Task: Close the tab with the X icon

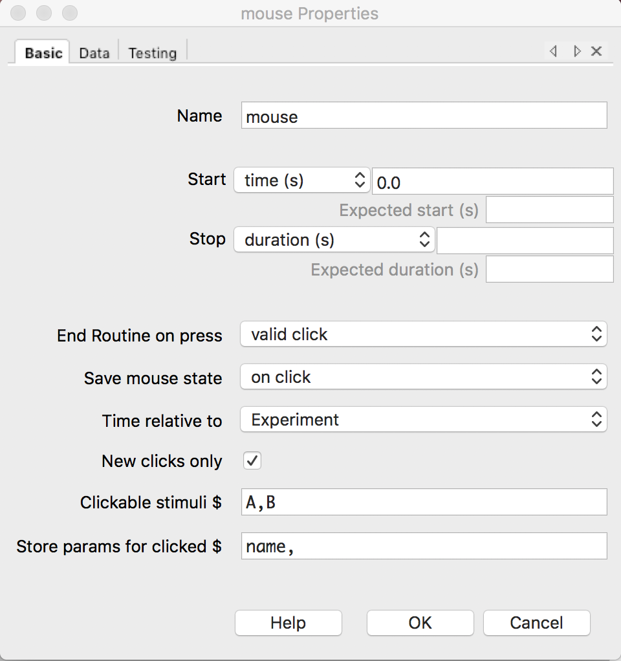Action: pyautogui.click(x=596, y=52)
